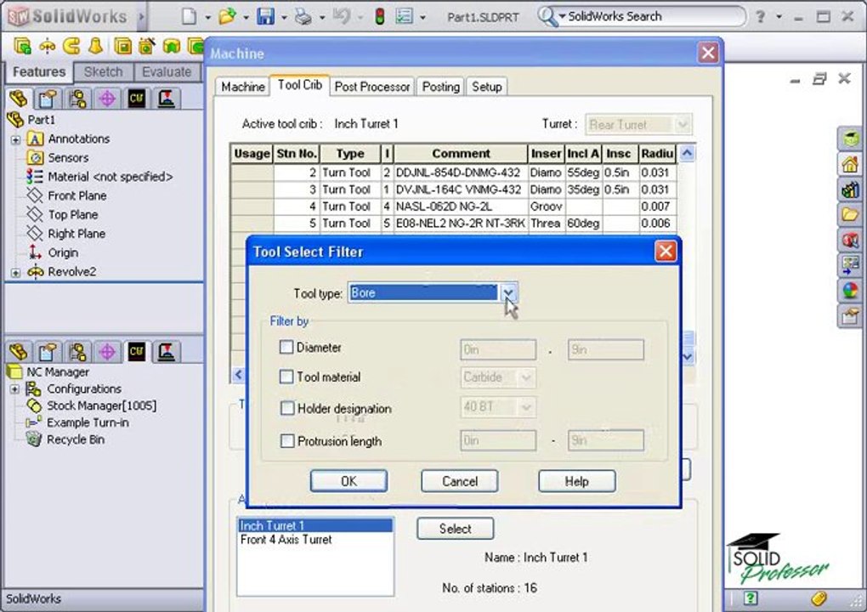867x612 pixels.
Task: Open the Save dropdown arrow
Action: tap(284, 18)
